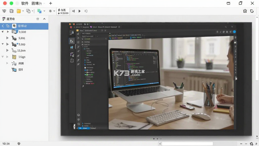Go back using chevron in highlighted row
The width and height of the screenshot is (259, 146).
coord(3,26)
